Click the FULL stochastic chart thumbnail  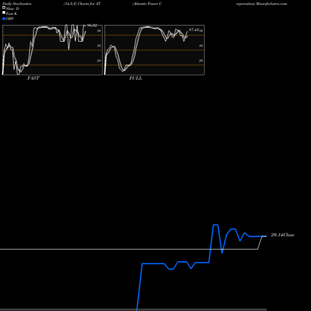[154, 50]
